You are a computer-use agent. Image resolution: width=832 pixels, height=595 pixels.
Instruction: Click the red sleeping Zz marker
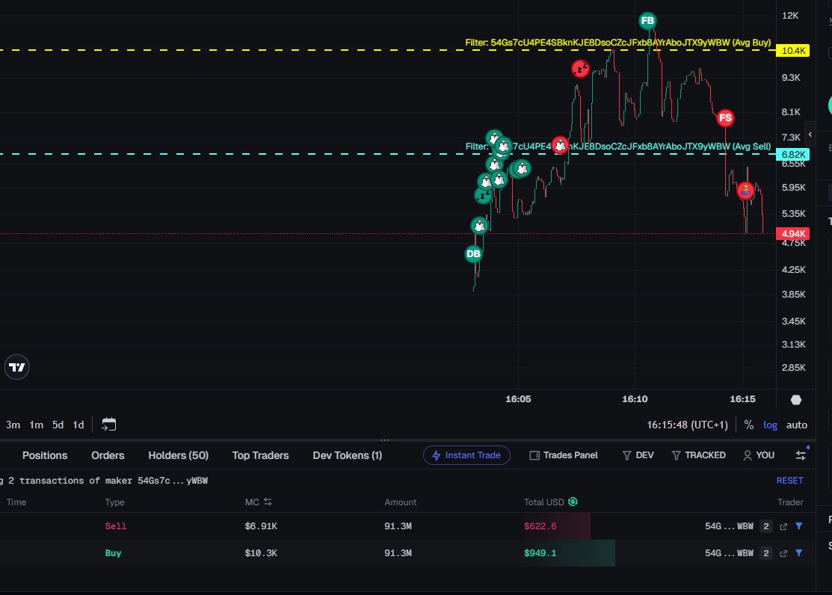tap(580, 69)
